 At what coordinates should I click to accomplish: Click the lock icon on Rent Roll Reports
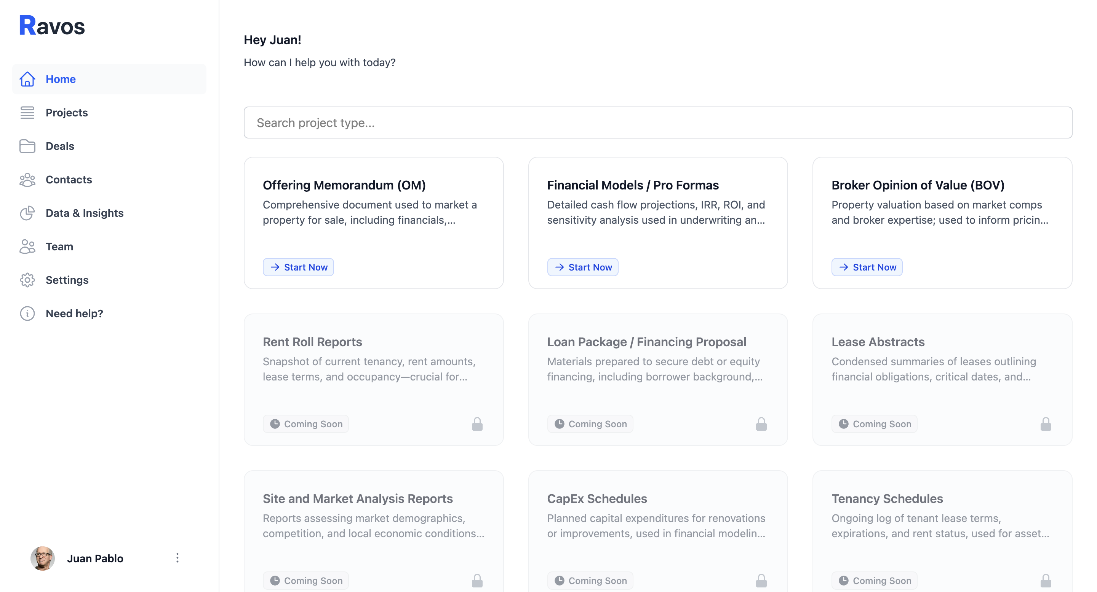pos(477,424)
